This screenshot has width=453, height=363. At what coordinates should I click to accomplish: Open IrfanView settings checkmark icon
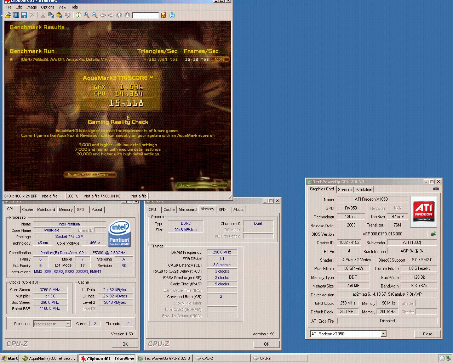click(164, 15)
